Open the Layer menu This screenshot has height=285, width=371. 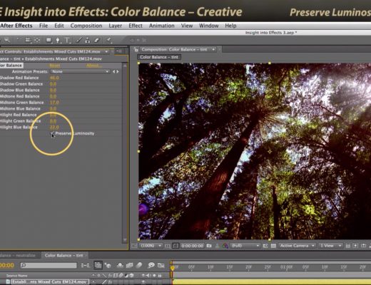[x=115, y=26]
